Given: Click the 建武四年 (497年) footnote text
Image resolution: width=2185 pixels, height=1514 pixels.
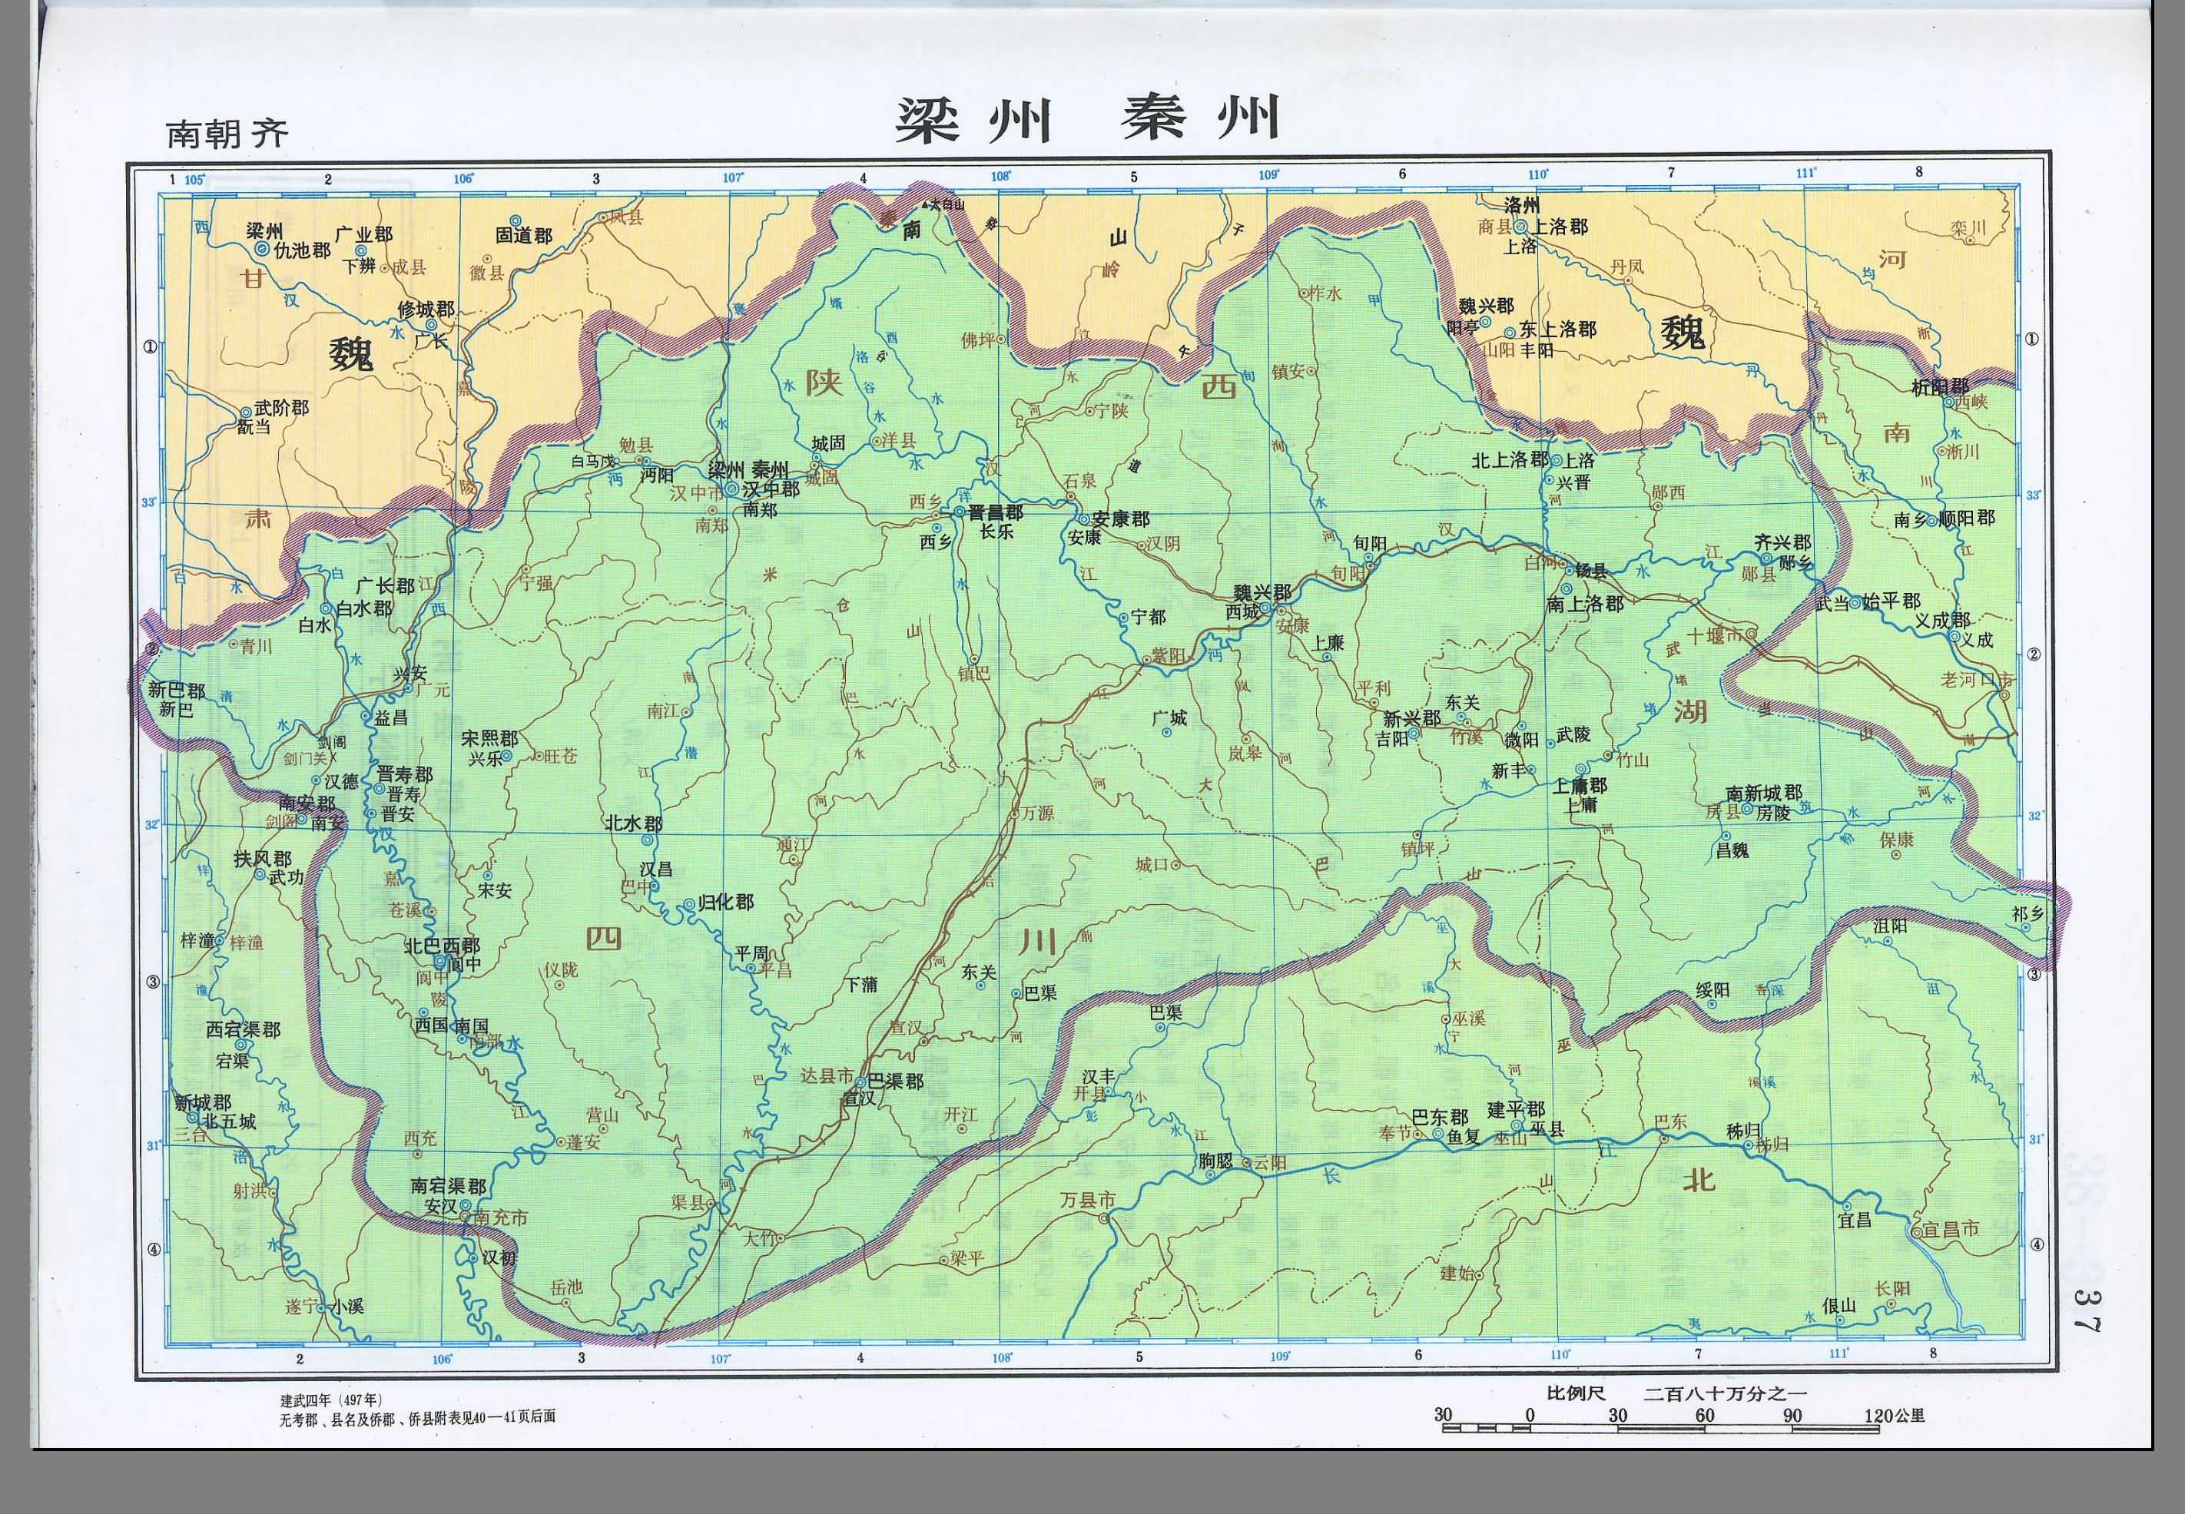Looking at the screenshot, I should click(330, 1401).
